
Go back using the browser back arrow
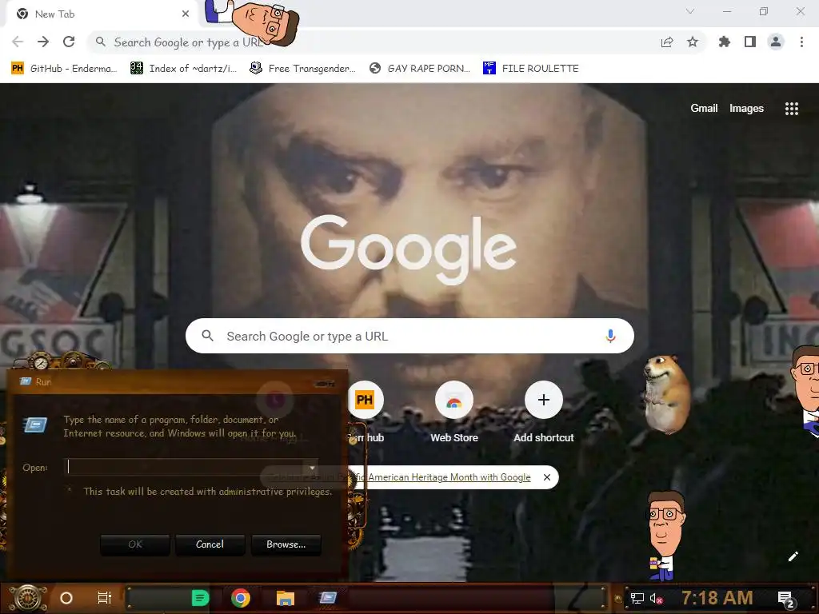point(18,42)
